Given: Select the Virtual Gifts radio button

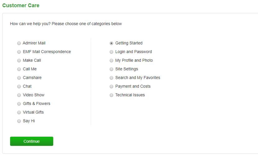Looking at the screenshot, I should [x=19, y=112].
